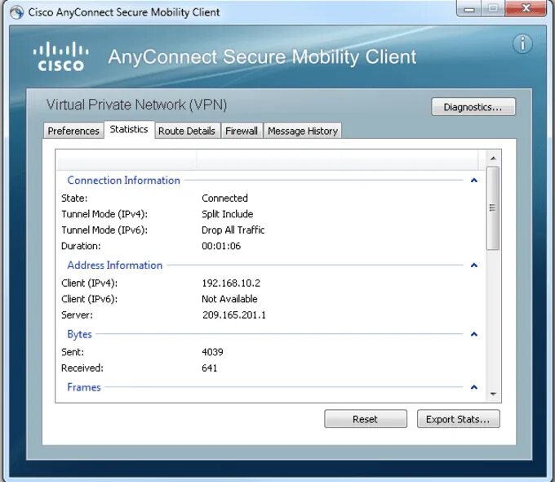Image resolution: width=555 pixels, height=482 pixels.
Task: Click the scrollbar down arrow
Action: pos(492,395)
